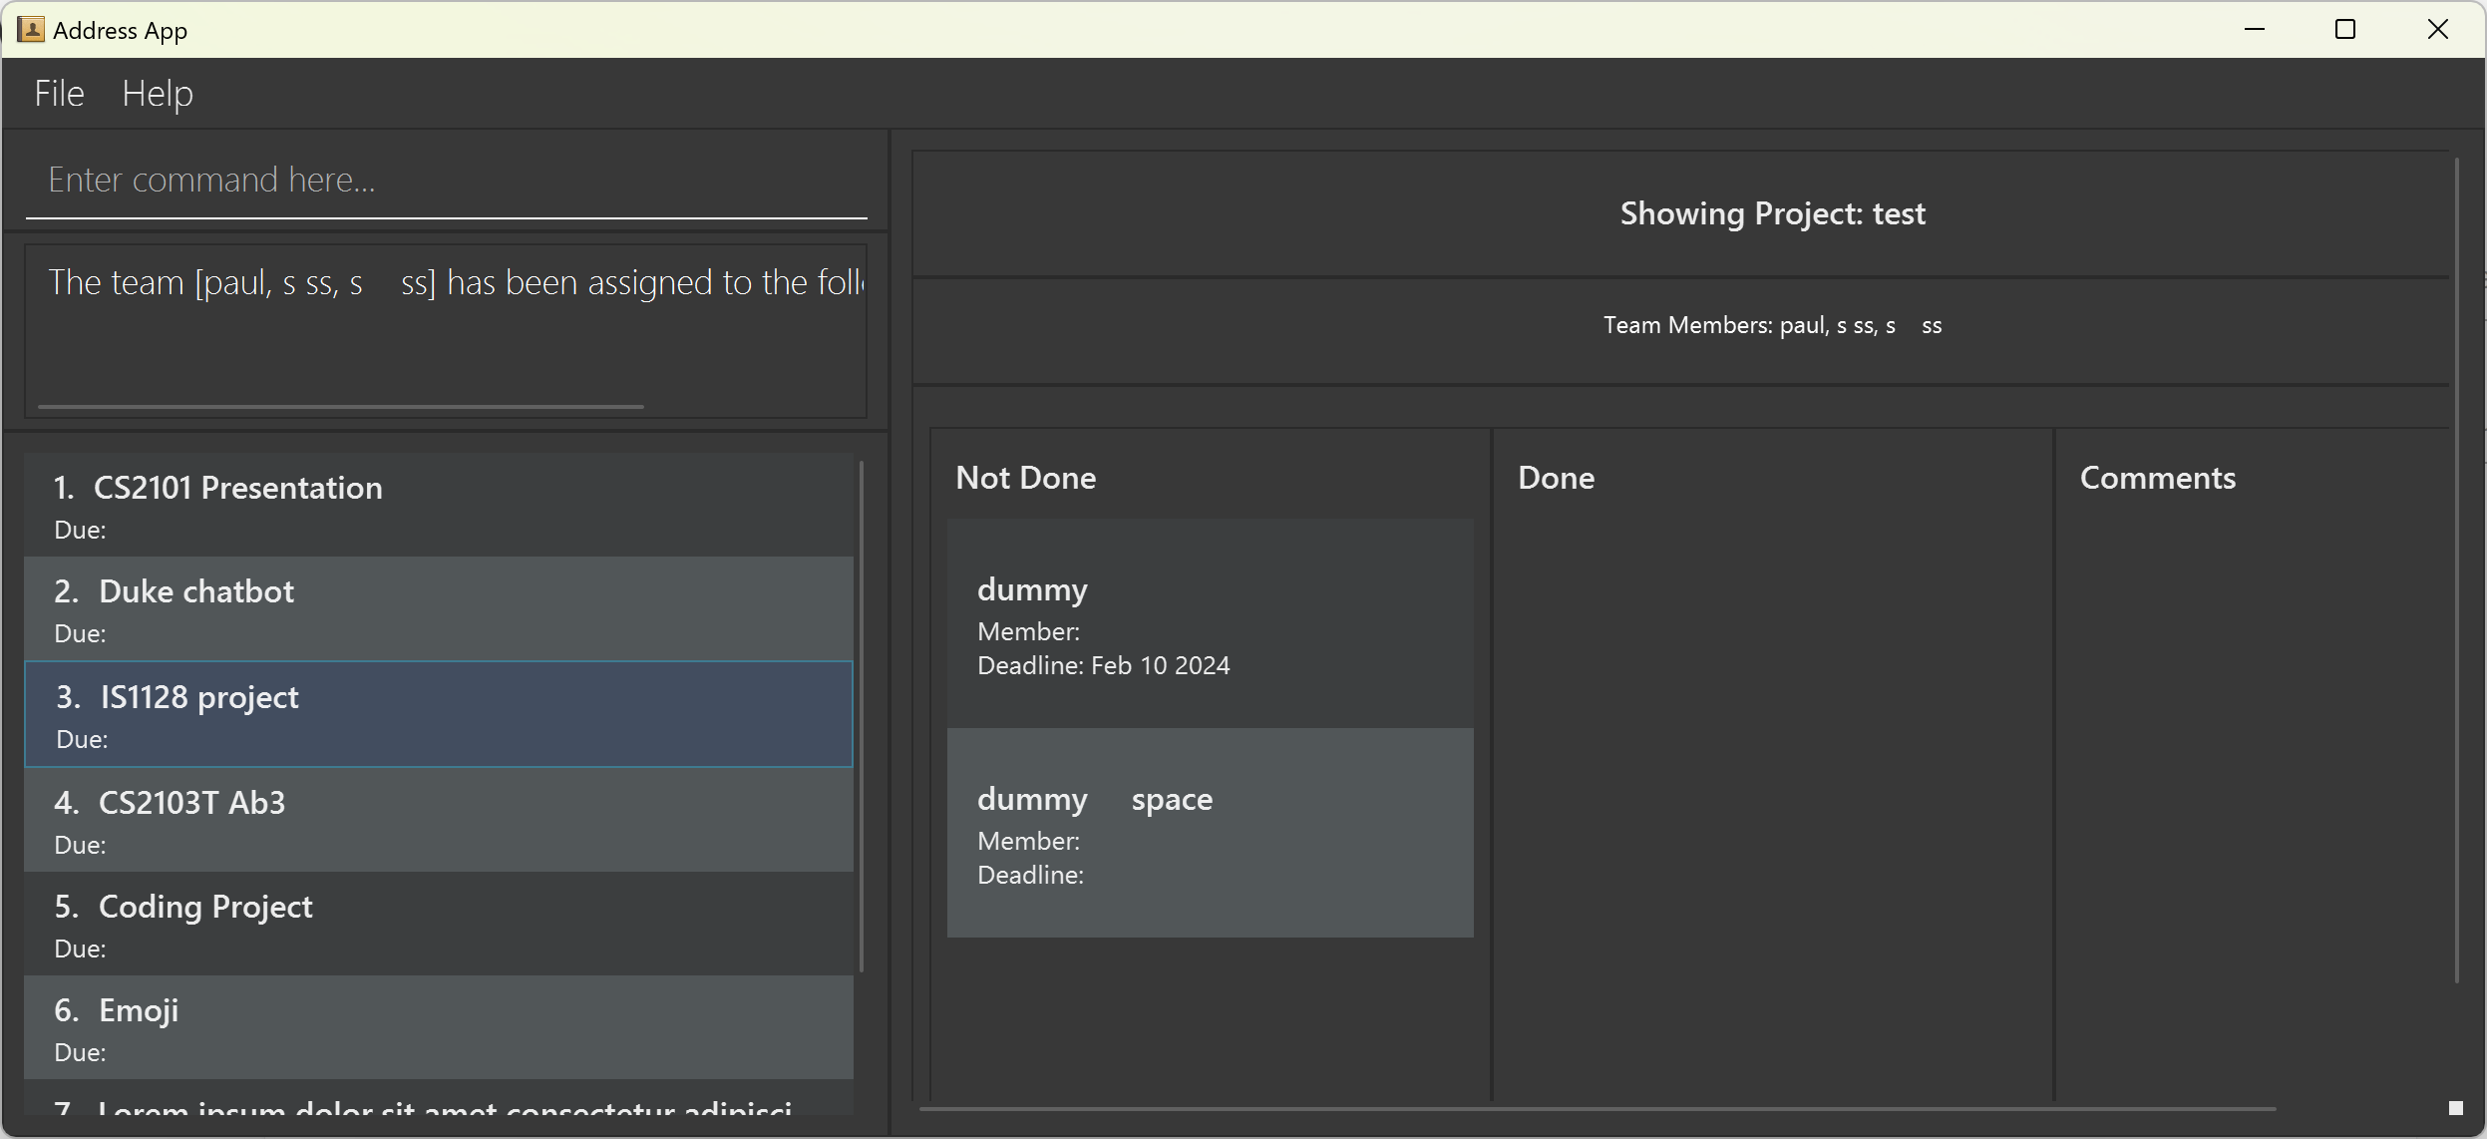Minimize the Address App window

click(x=2254, y=30)
